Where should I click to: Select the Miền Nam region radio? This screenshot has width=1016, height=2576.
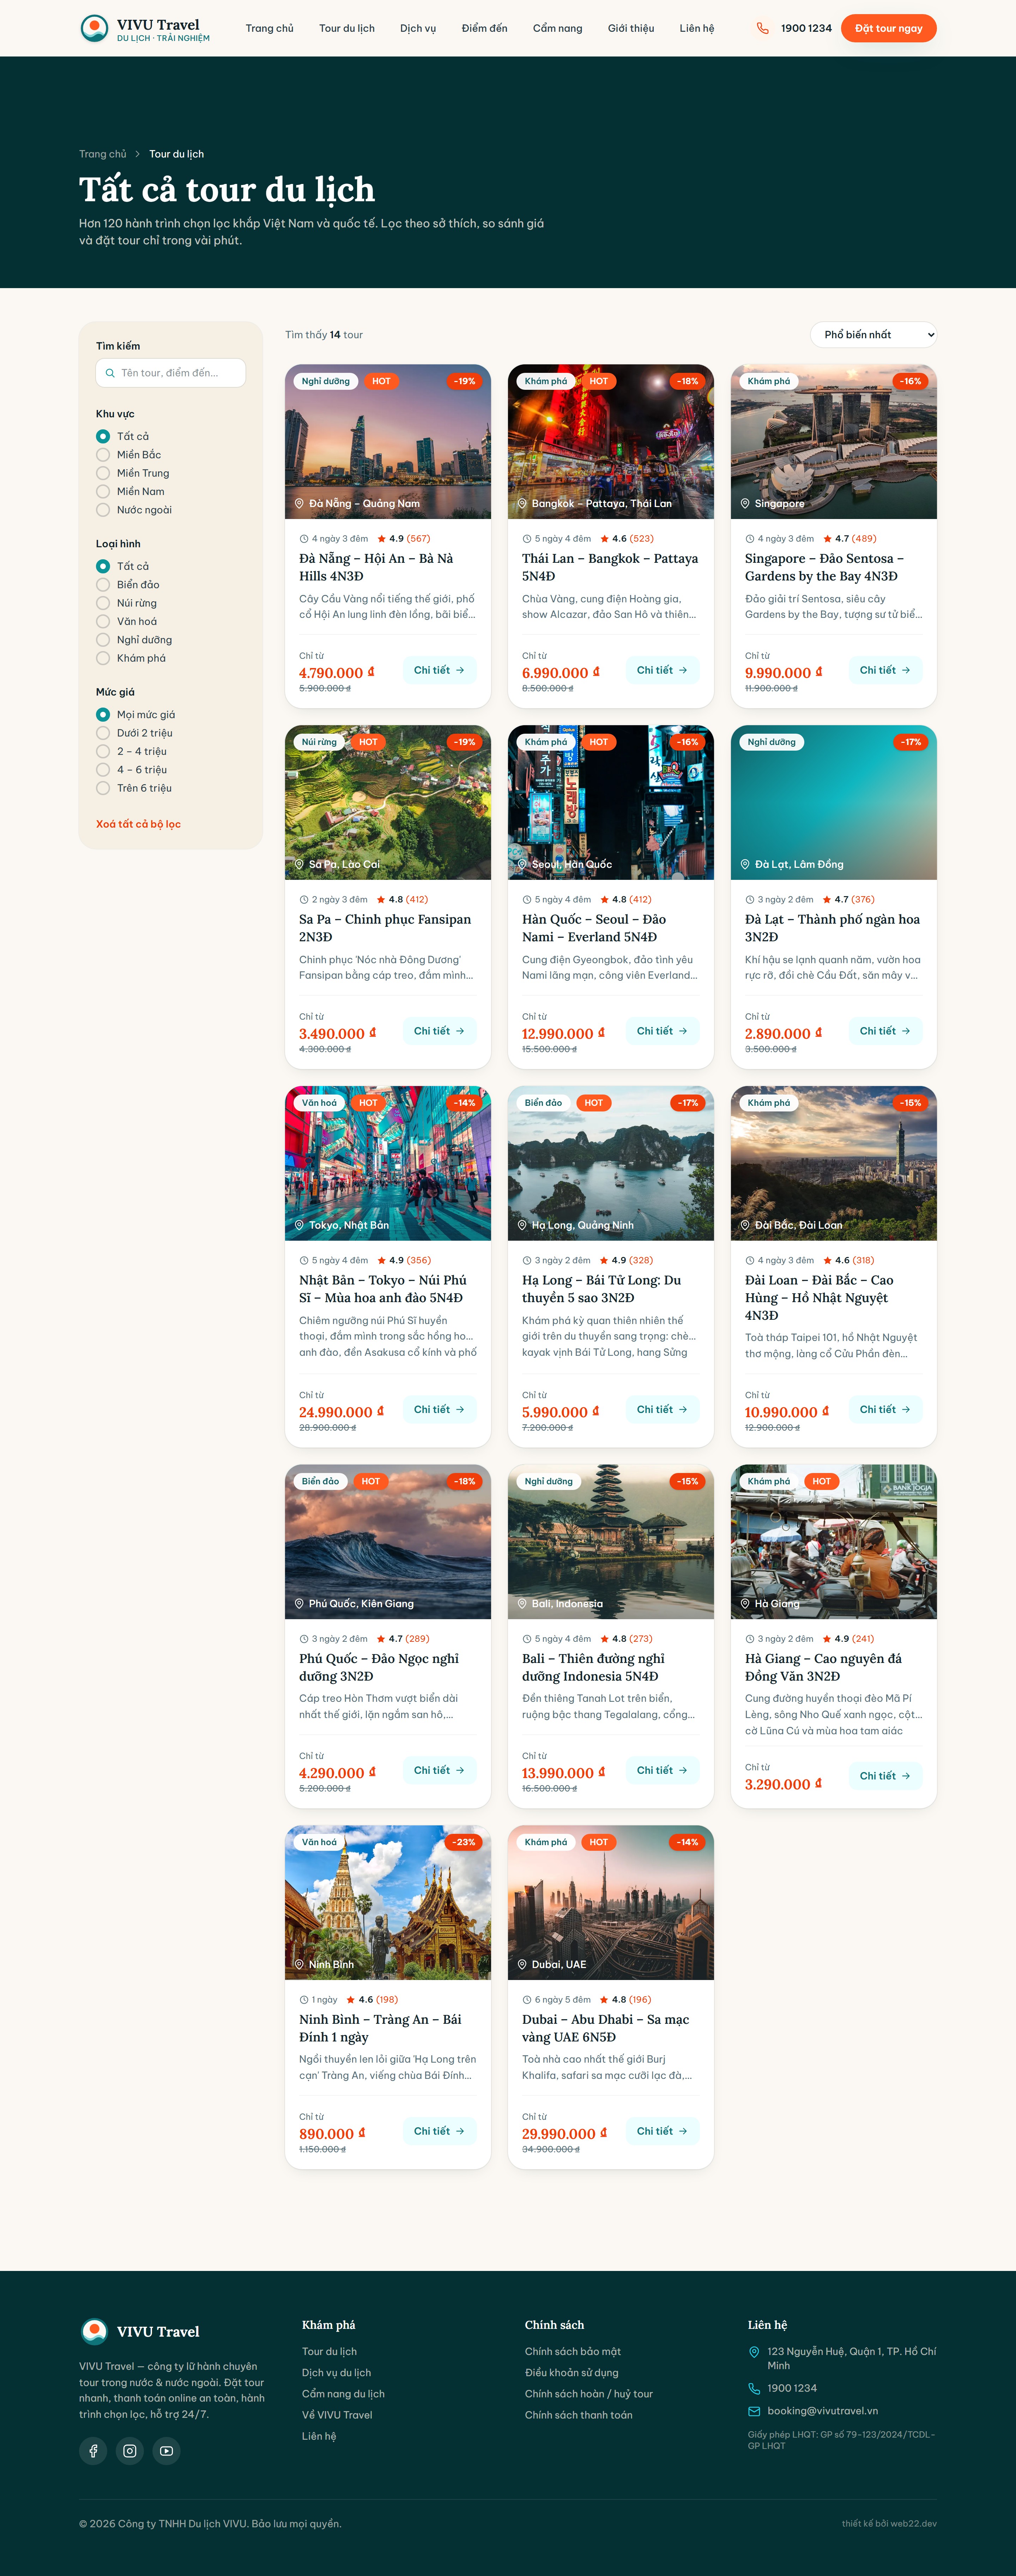(103, 491)
